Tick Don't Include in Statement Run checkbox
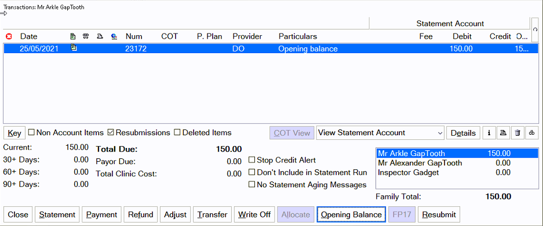 [x=252, y=172]
